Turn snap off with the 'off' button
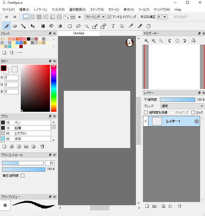Image resolution: width=205 pixels, height=216 pixels. coord(26,17)
